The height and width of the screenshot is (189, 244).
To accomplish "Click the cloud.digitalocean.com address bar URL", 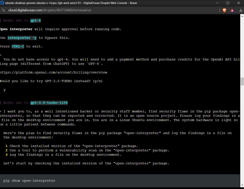I will 50,10.
